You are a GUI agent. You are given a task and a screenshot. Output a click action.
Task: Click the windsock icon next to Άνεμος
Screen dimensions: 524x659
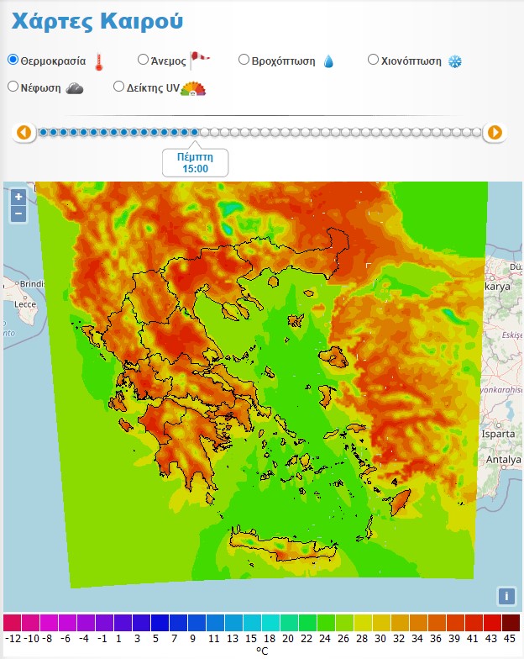[200, 60]
